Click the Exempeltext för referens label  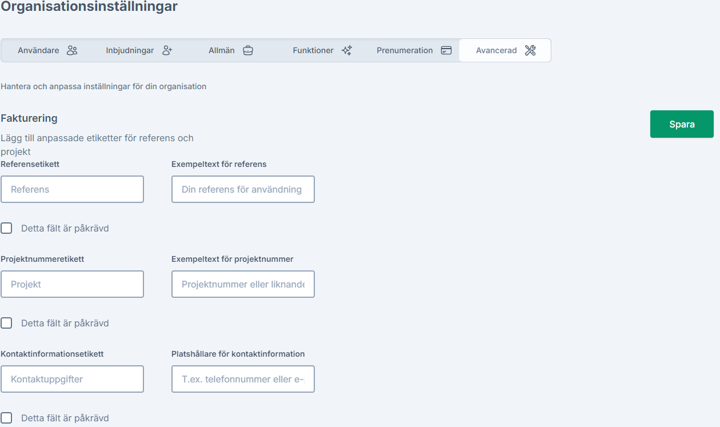point(219,164)
